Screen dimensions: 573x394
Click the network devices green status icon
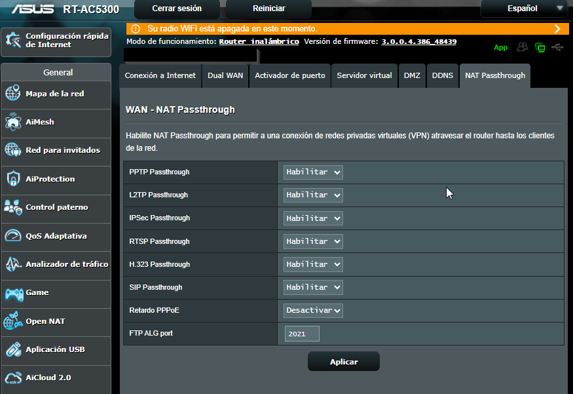point(540,47)
